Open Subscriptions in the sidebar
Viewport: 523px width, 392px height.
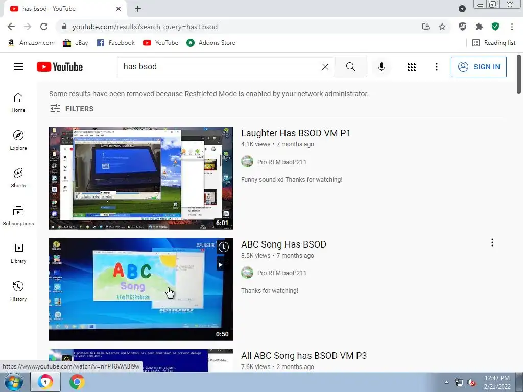18,216
